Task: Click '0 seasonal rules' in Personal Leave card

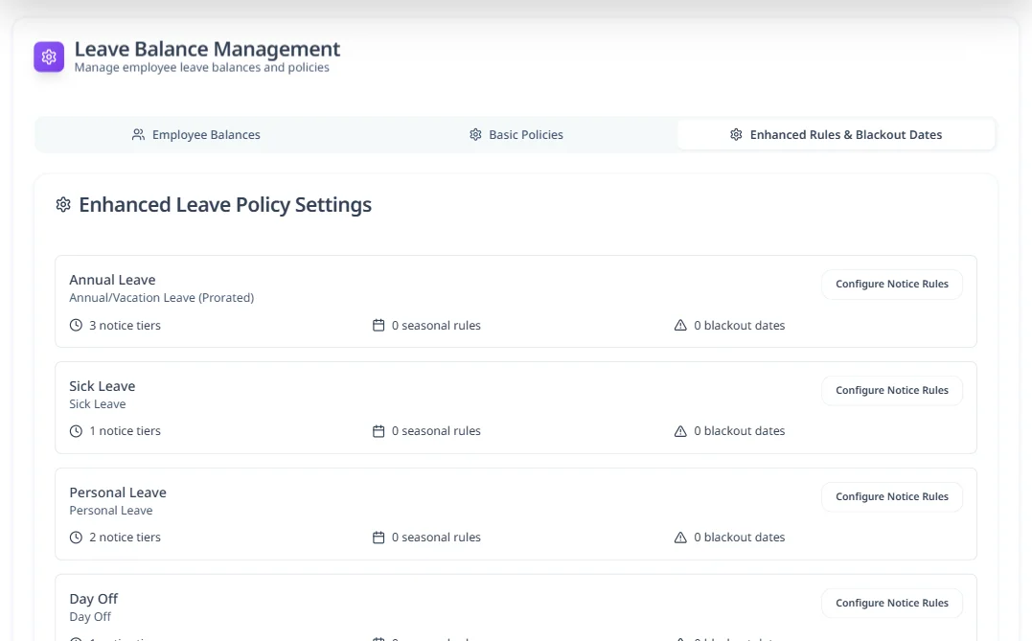Action: coord(436,537)
